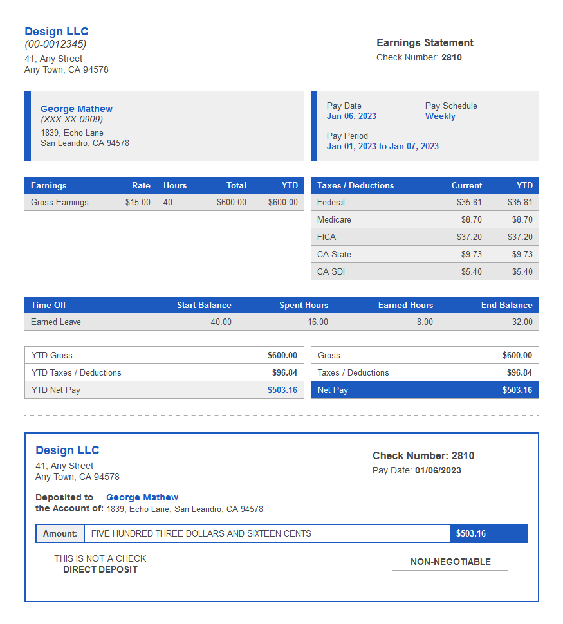Select the Design LLC company name link
Image resolution: width=563 pixels, height=624 pixels.
pyautogui.click(x=56, y=31)
